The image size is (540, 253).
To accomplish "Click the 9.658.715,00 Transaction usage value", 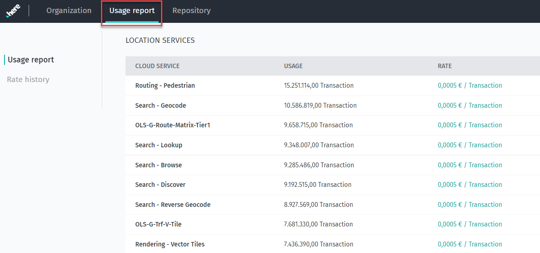I will click(318, 125).
